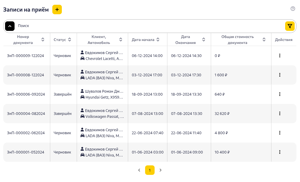300x182 pixels.
Task: Open actions menu for ЗнП-000001-052024
Action: click(x=279, y=152)
